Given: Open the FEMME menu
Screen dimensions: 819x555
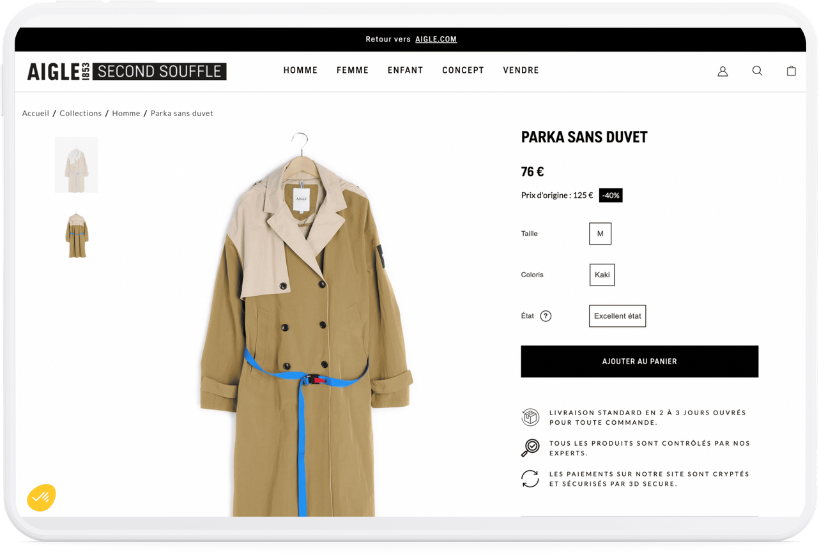Looking at the screenshot, I should [353, 70].
